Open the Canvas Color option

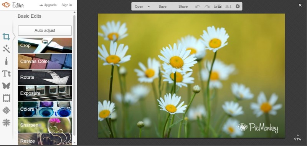pos(45,61)
